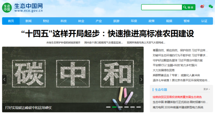Click the green search button
Viewport: 215px width, 115px height.
point(189,7)
